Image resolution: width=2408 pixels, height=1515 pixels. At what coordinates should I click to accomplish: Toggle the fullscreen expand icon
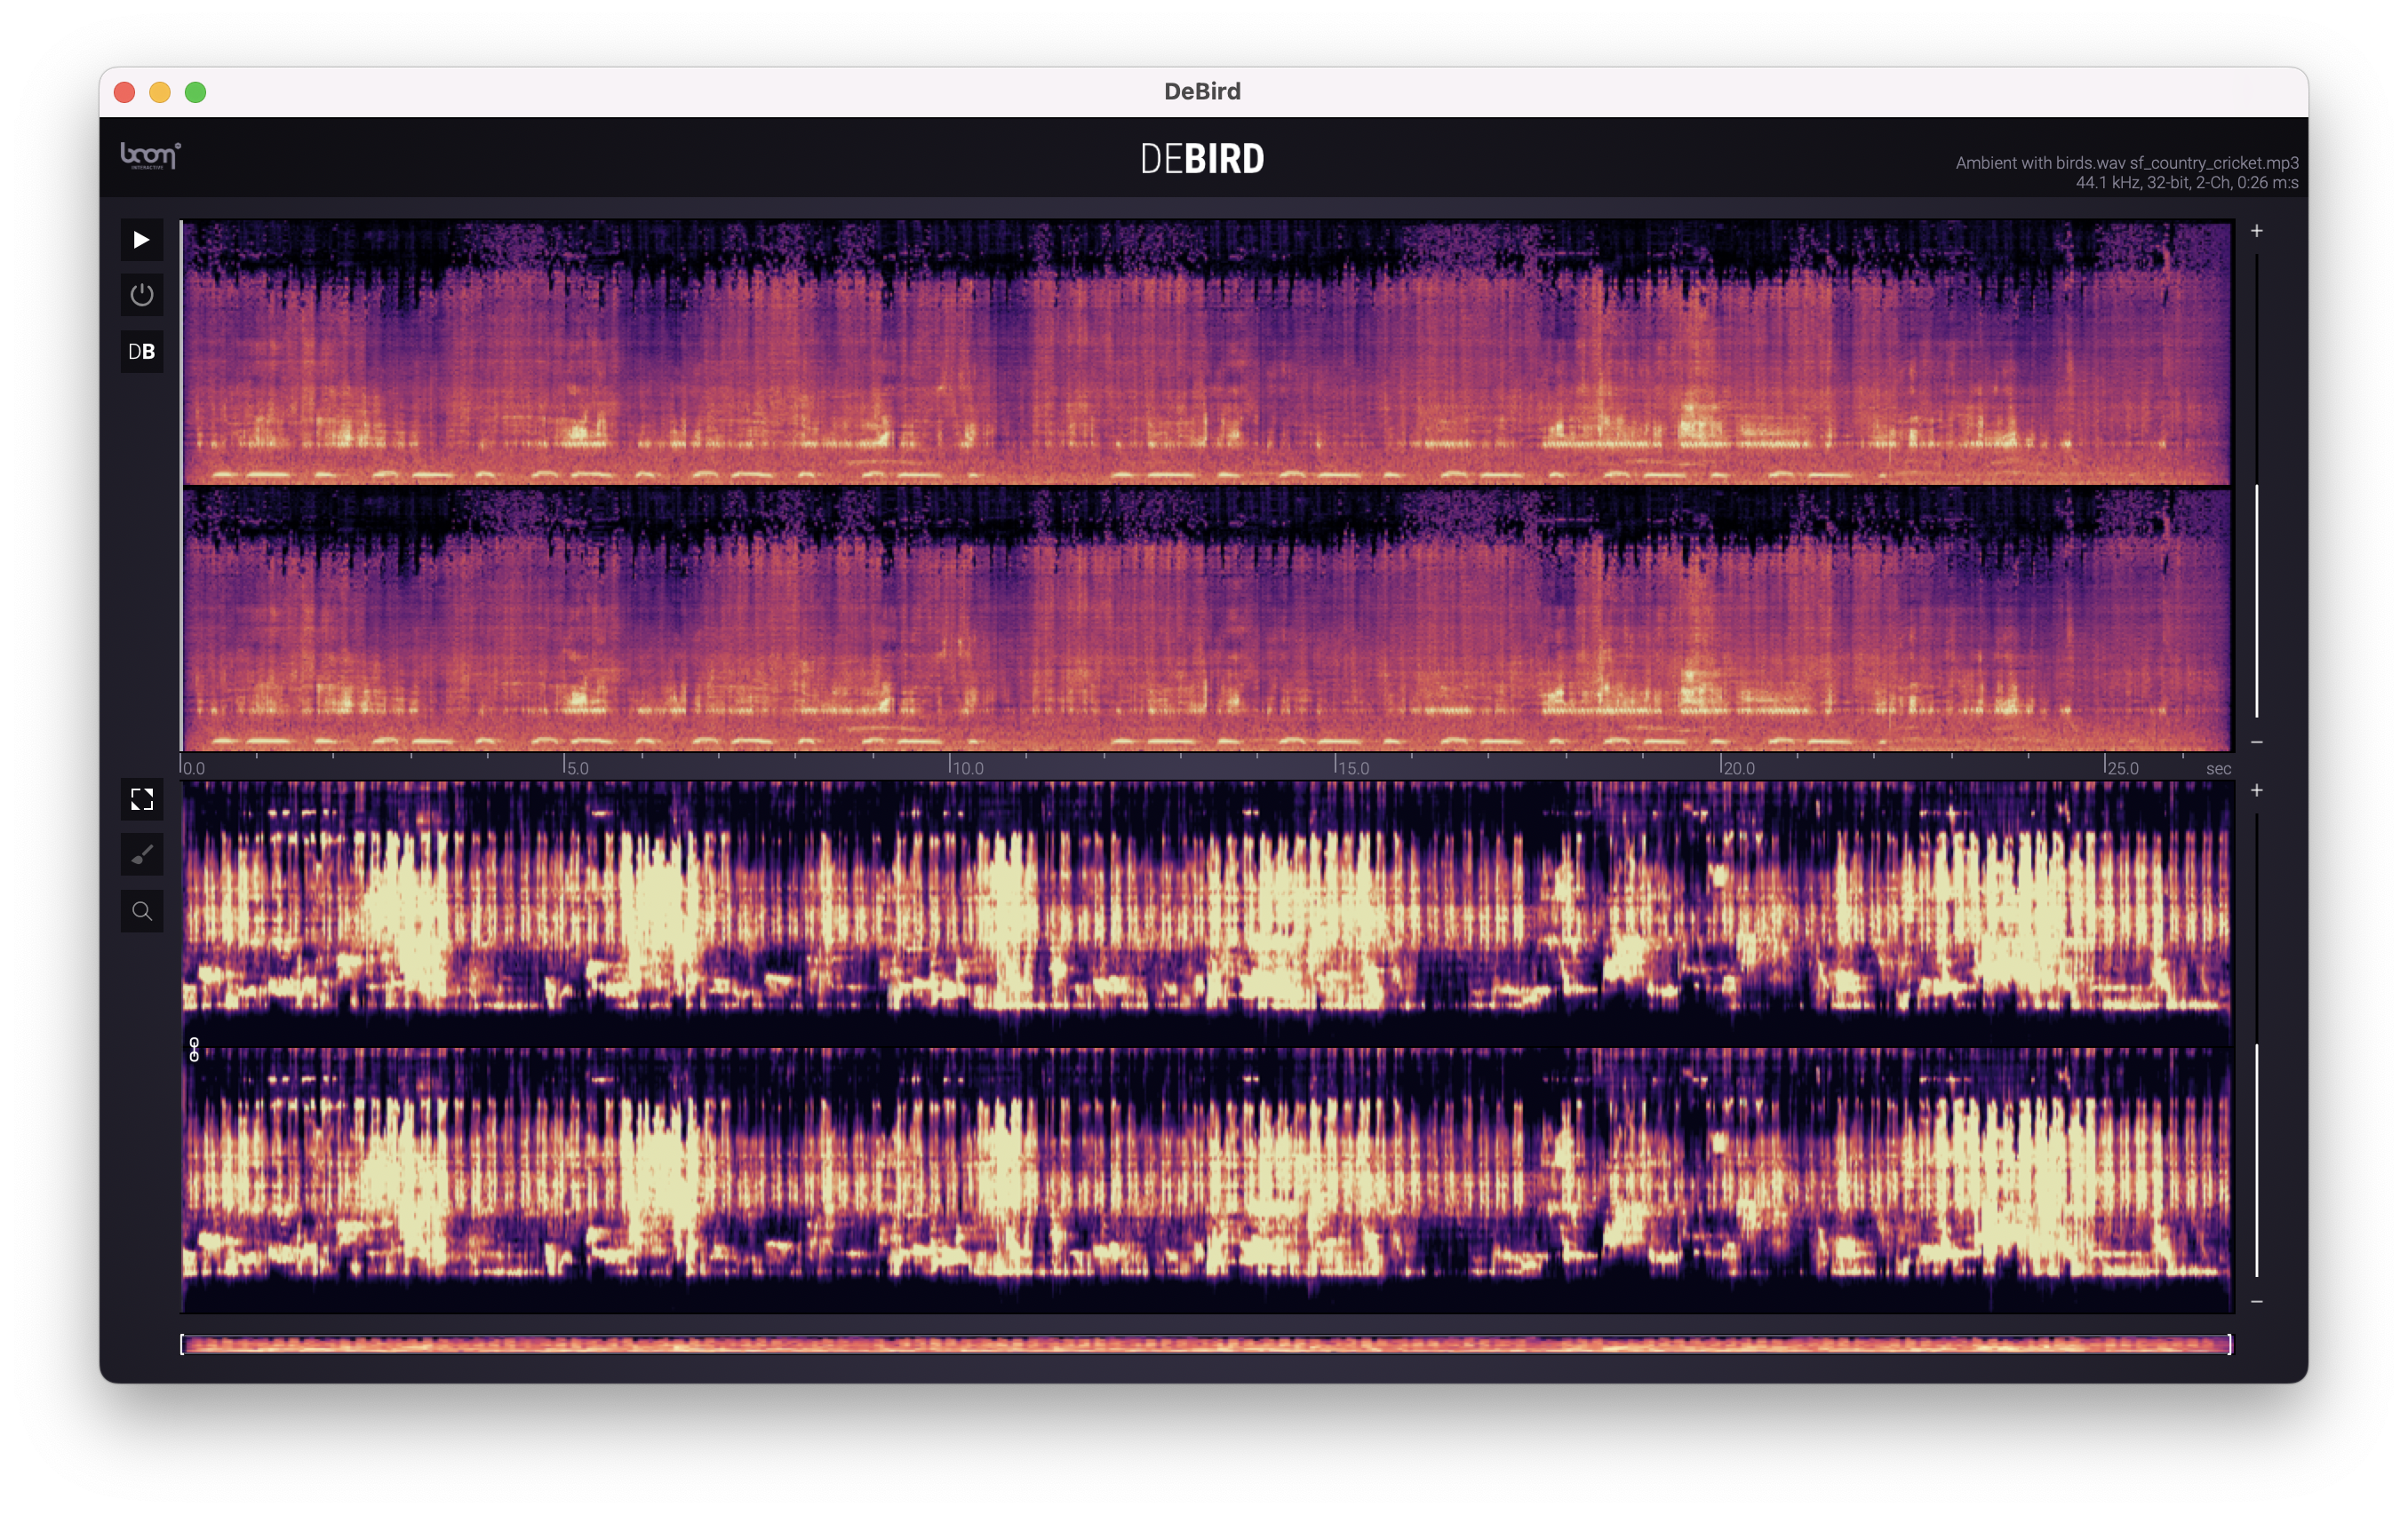pos(142,799)
